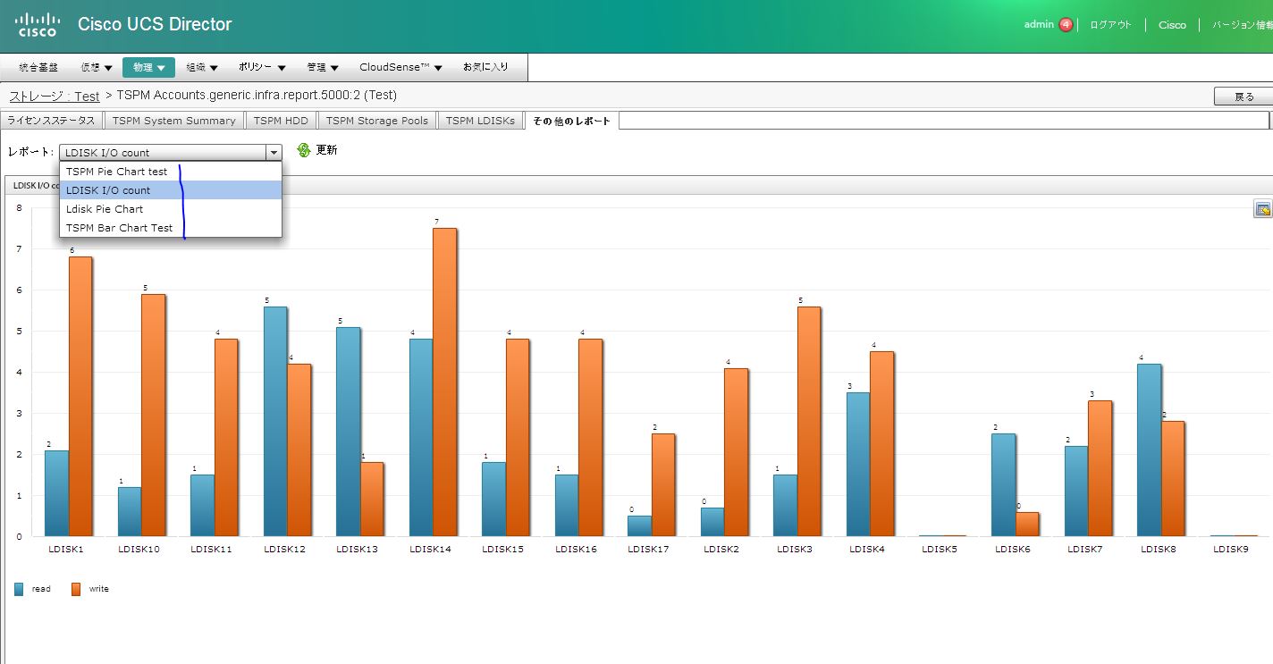Click the 戻る back button
The width and height of the screenshot is (1273, 664).
click(x=1243, y=97)
